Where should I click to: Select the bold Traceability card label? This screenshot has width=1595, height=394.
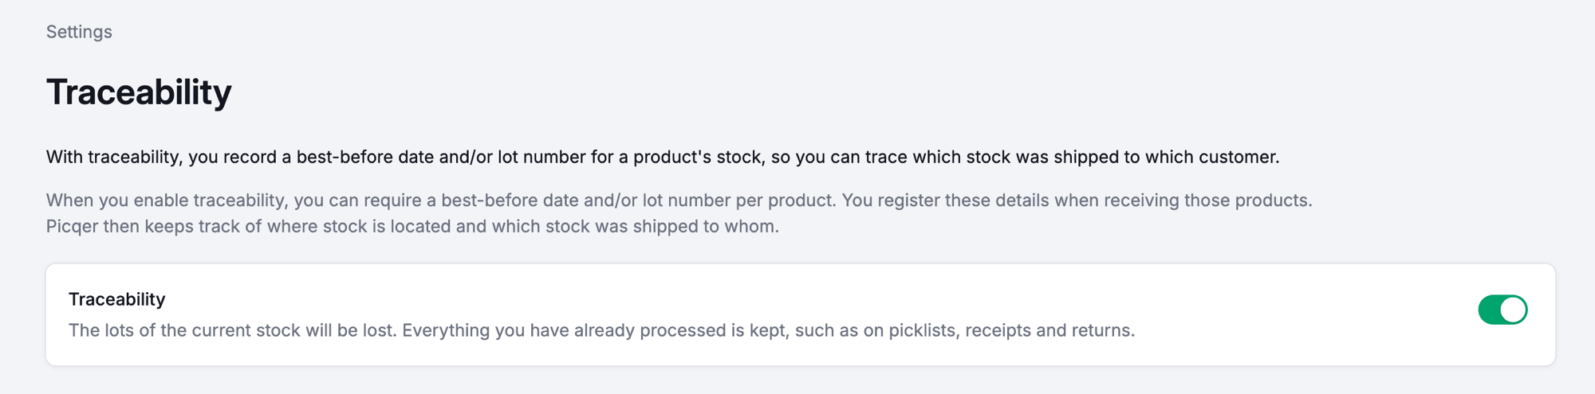[116, 299]
